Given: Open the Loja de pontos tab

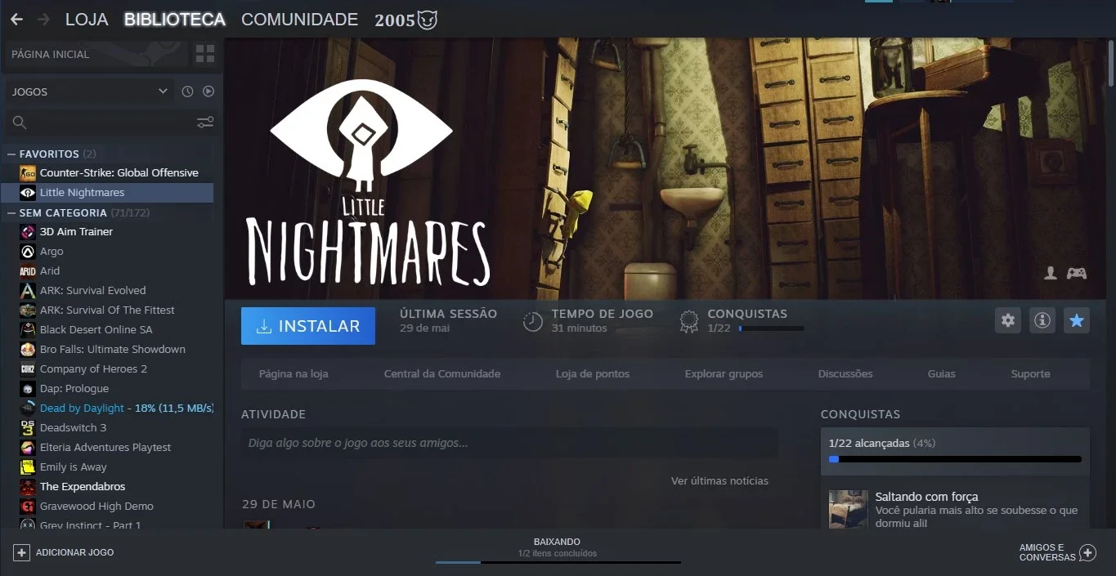Looking at the screenshot, I should (593, 374).
